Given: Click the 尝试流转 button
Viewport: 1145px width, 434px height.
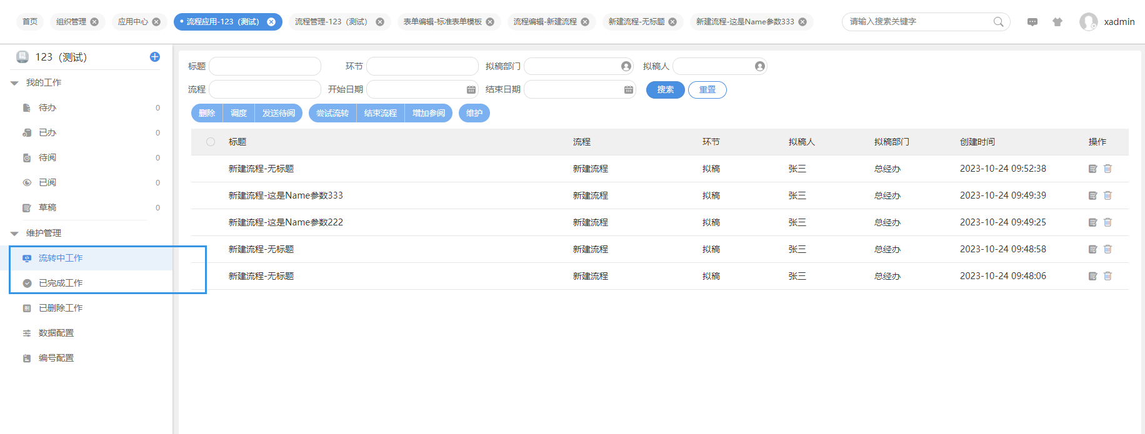Looking at the screenshot, I should [332, 113].
